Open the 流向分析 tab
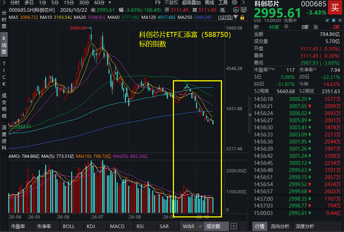This screenshot has width=344, height=232. (x=280, y=226)
